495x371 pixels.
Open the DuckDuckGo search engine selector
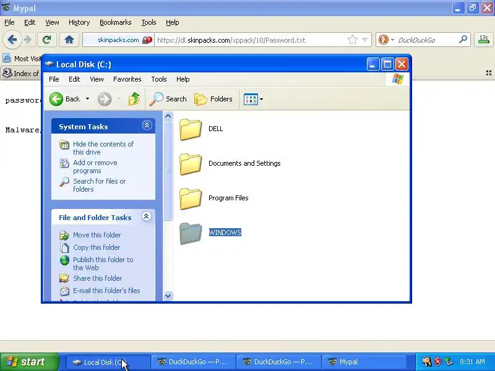pyautogui.click(x=385, y=40)
